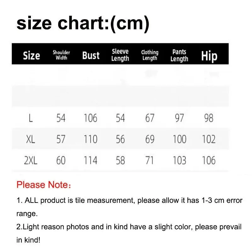Click the bust value 106 for size L

pos(90,118)
